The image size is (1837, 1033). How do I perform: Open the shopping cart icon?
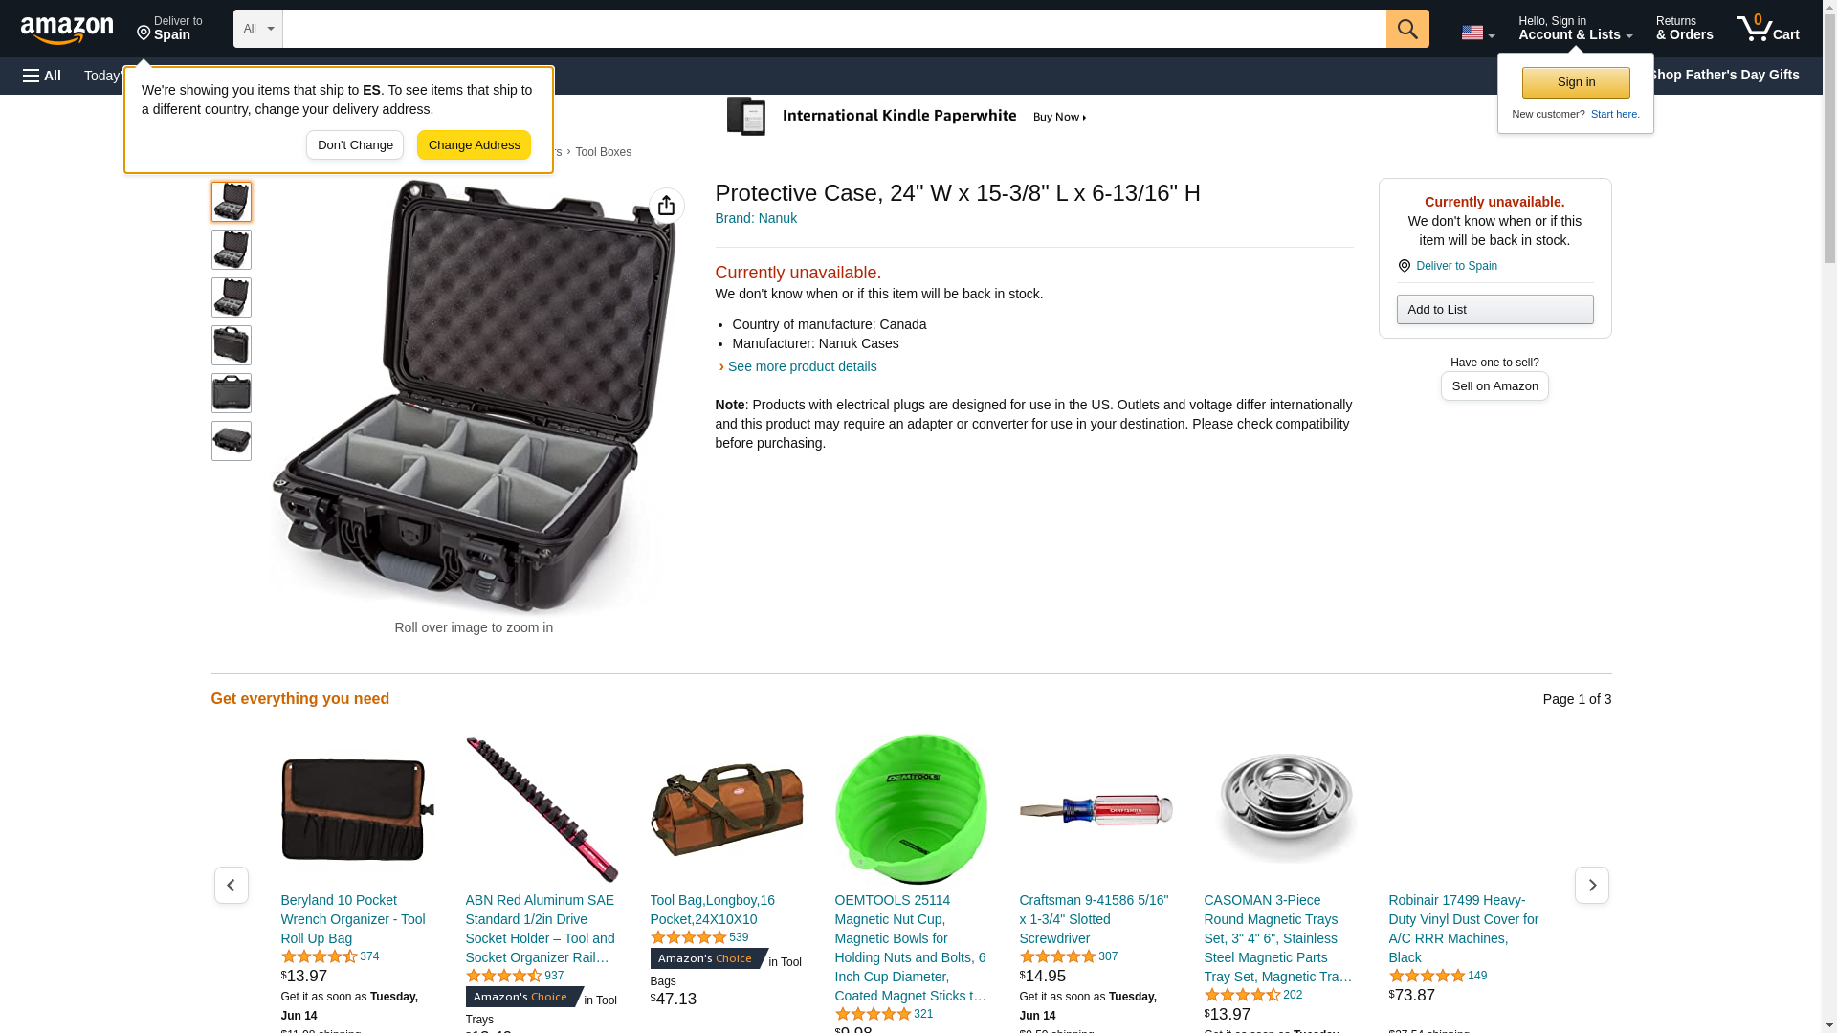point(1767,28)
